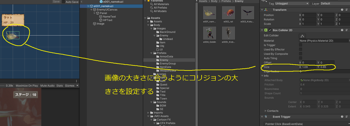Enable the Auto Tiling checkbox
The height and width of the screenshot is (126, 350).
300,58
